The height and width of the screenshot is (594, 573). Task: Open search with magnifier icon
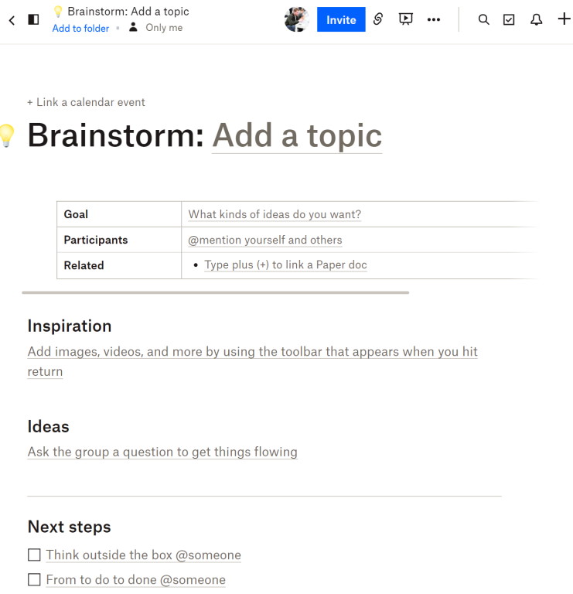tap(483, 19)
